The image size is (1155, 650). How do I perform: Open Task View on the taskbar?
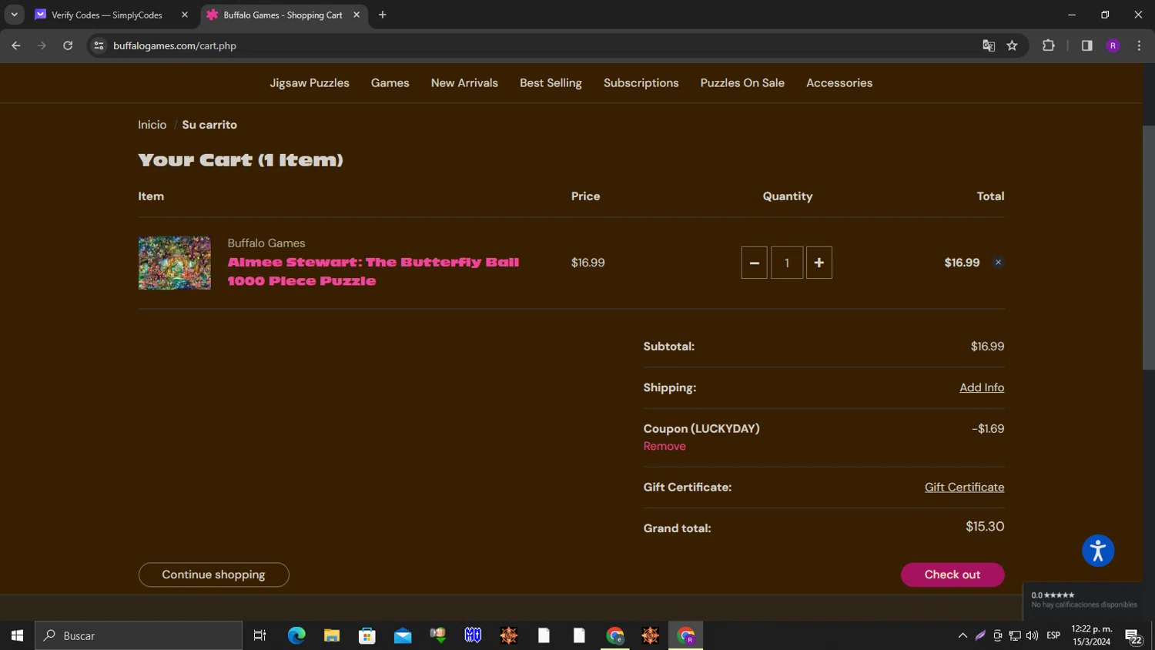(259, 635)
